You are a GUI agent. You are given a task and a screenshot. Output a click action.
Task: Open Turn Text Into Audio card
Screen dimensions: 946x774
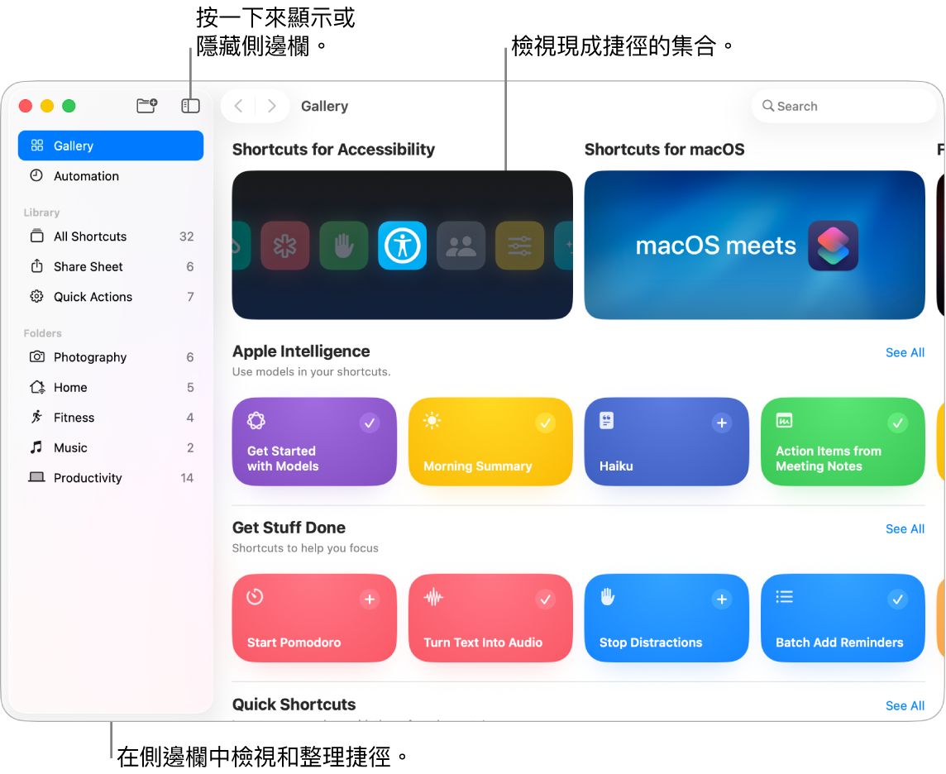[490, 618]
